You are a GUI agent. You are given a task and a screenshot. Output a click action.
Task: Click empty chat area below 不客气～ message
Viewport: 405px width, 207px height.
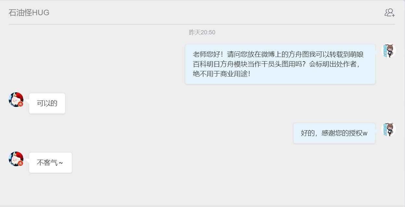tap(202, 190)
